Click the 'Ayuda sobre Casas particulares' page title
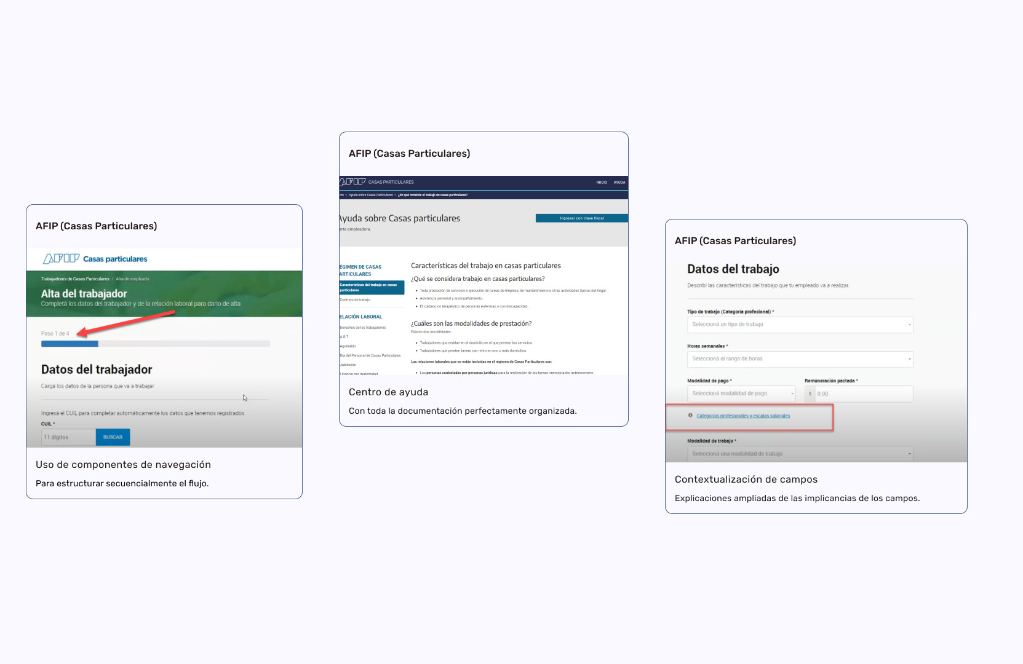 pos(400,218)
